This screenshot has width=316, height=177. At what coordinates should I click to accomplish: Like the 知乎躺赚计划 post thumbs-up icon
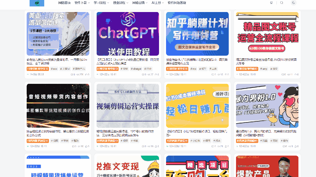point(226,74)
